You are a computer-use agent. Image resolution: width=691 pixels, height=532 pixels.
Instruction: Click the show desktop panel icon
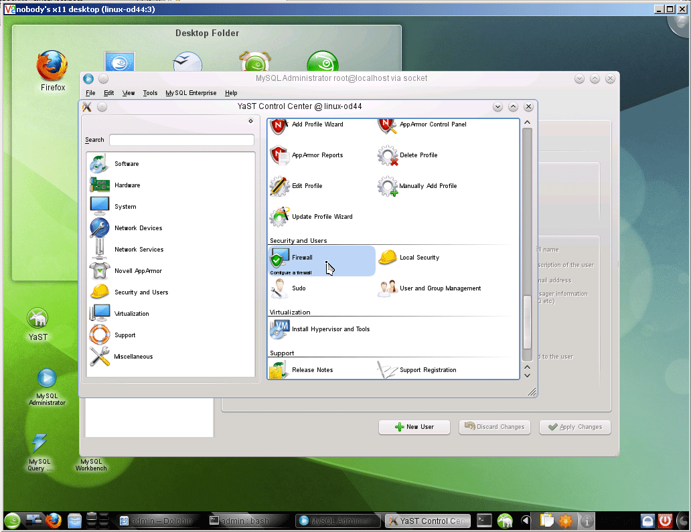tap(33, 520)
